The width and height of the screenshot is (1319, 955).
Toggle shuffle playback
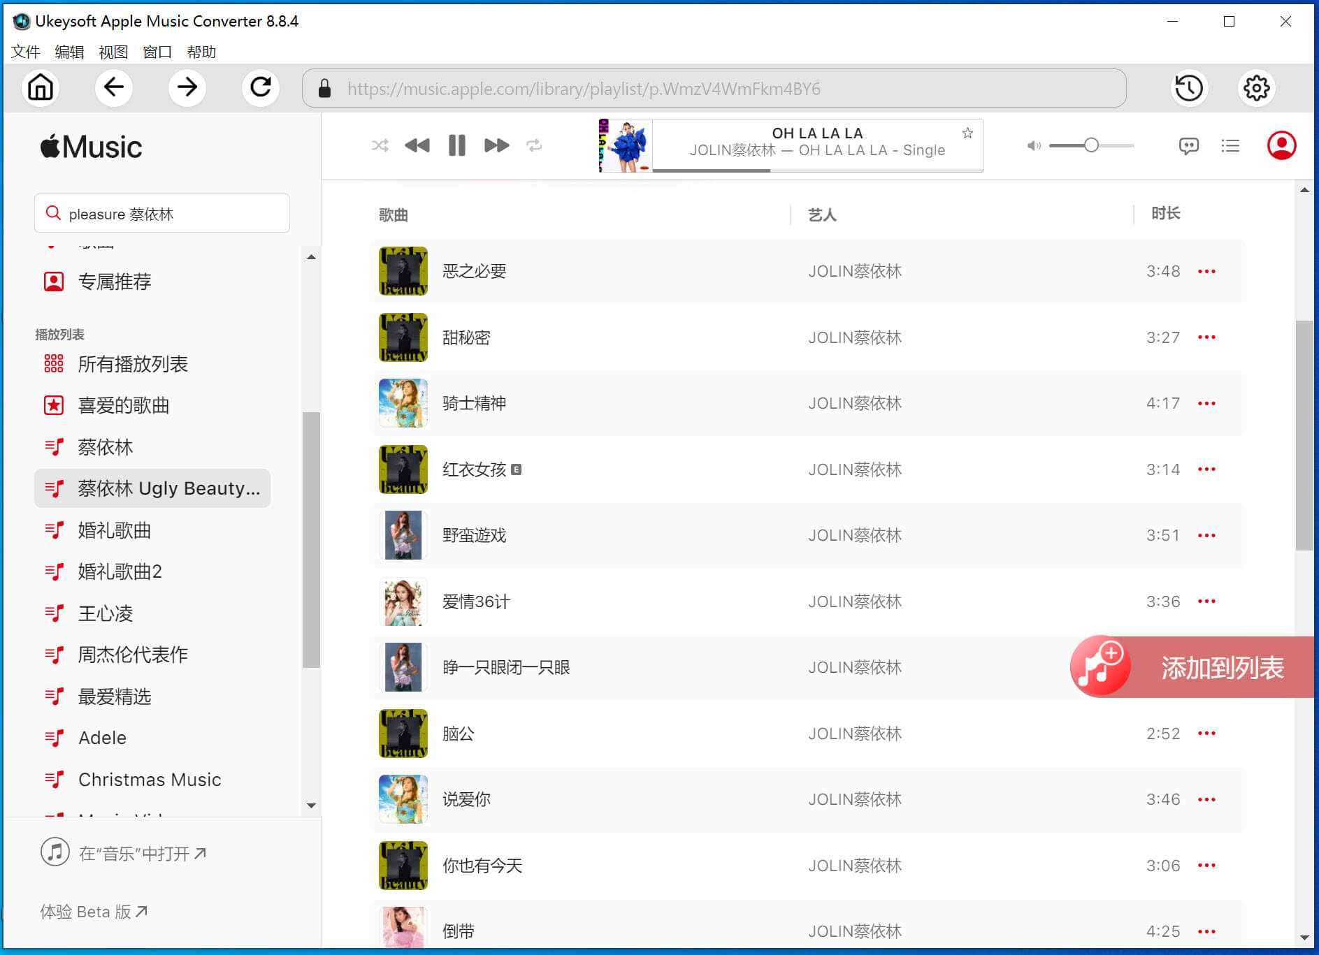[x=380, y=145]
